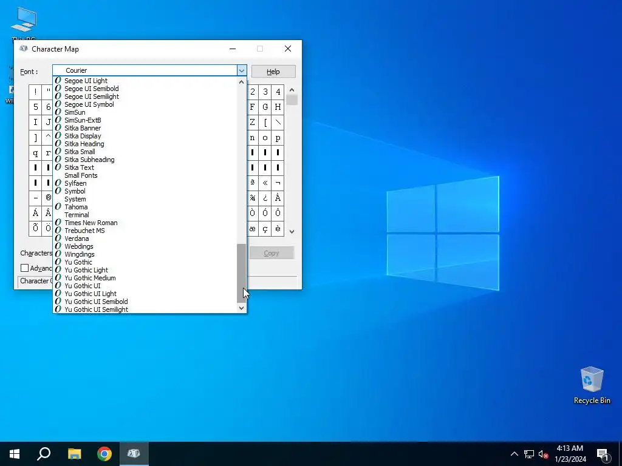
Task: Select the number 5 character cell
Action: [35, 107]
